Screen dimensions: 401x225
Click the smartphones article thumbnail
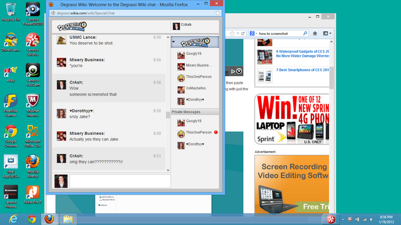point(264,76)
